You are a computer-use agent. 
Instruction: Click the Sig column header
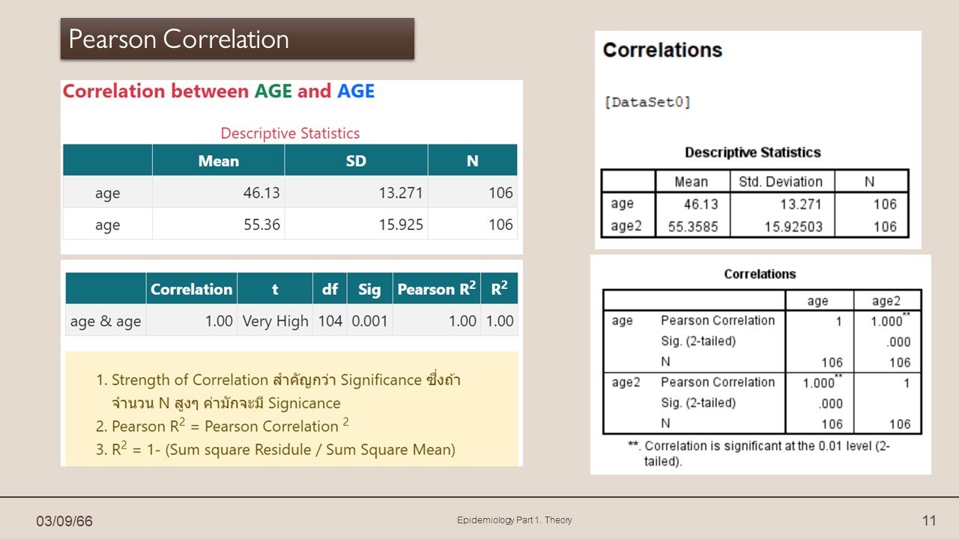click(369, 289)
